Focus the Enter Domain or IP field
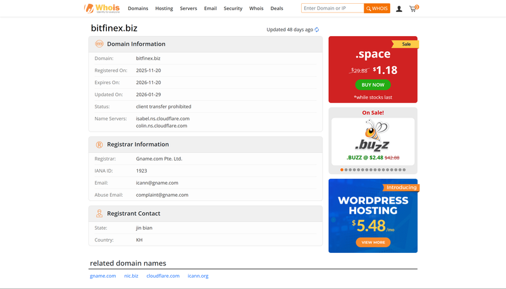The image size is (506, 289). click(x=333, y=8)
